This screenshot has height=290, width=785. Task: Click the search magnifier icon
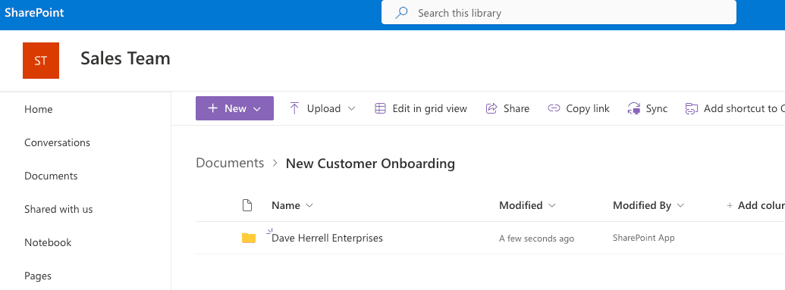401,13
